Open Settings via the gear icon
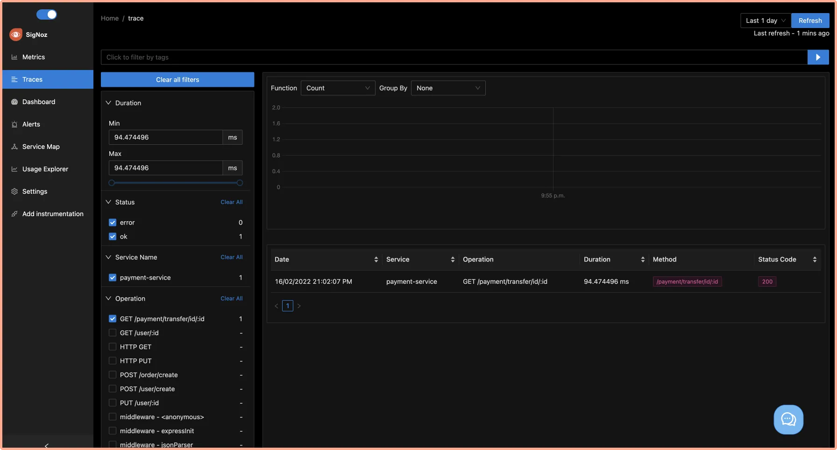 click(14, 191)
